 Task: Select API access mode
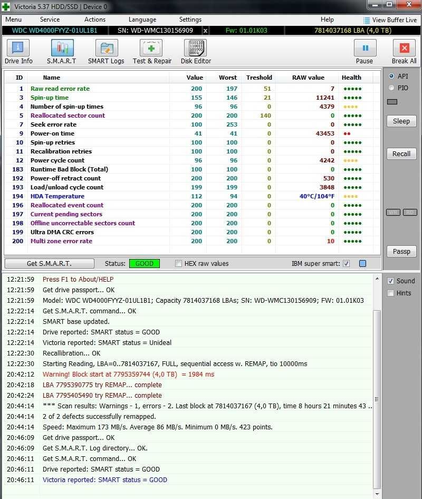(x=391, y=76)
